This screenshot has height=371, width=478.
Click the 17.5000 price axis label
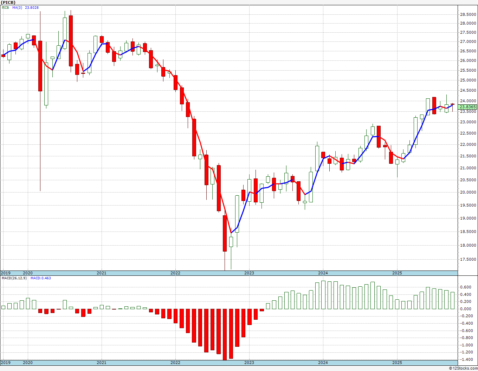[x=468, y=259]
